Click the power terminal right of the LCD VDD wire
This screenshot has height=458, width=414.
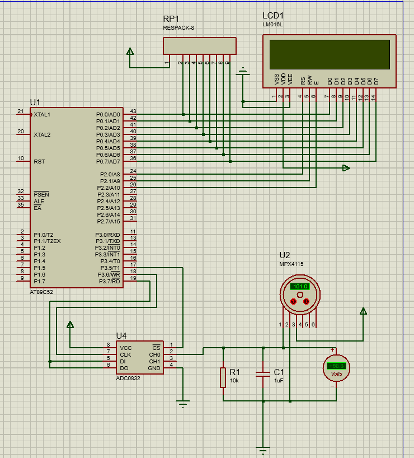click(346, 168)
